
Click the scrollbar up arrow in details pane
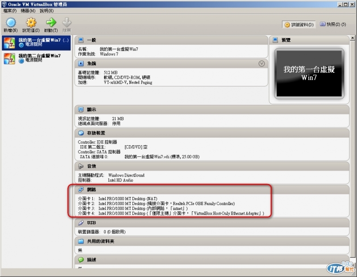(x=353, y=38)
